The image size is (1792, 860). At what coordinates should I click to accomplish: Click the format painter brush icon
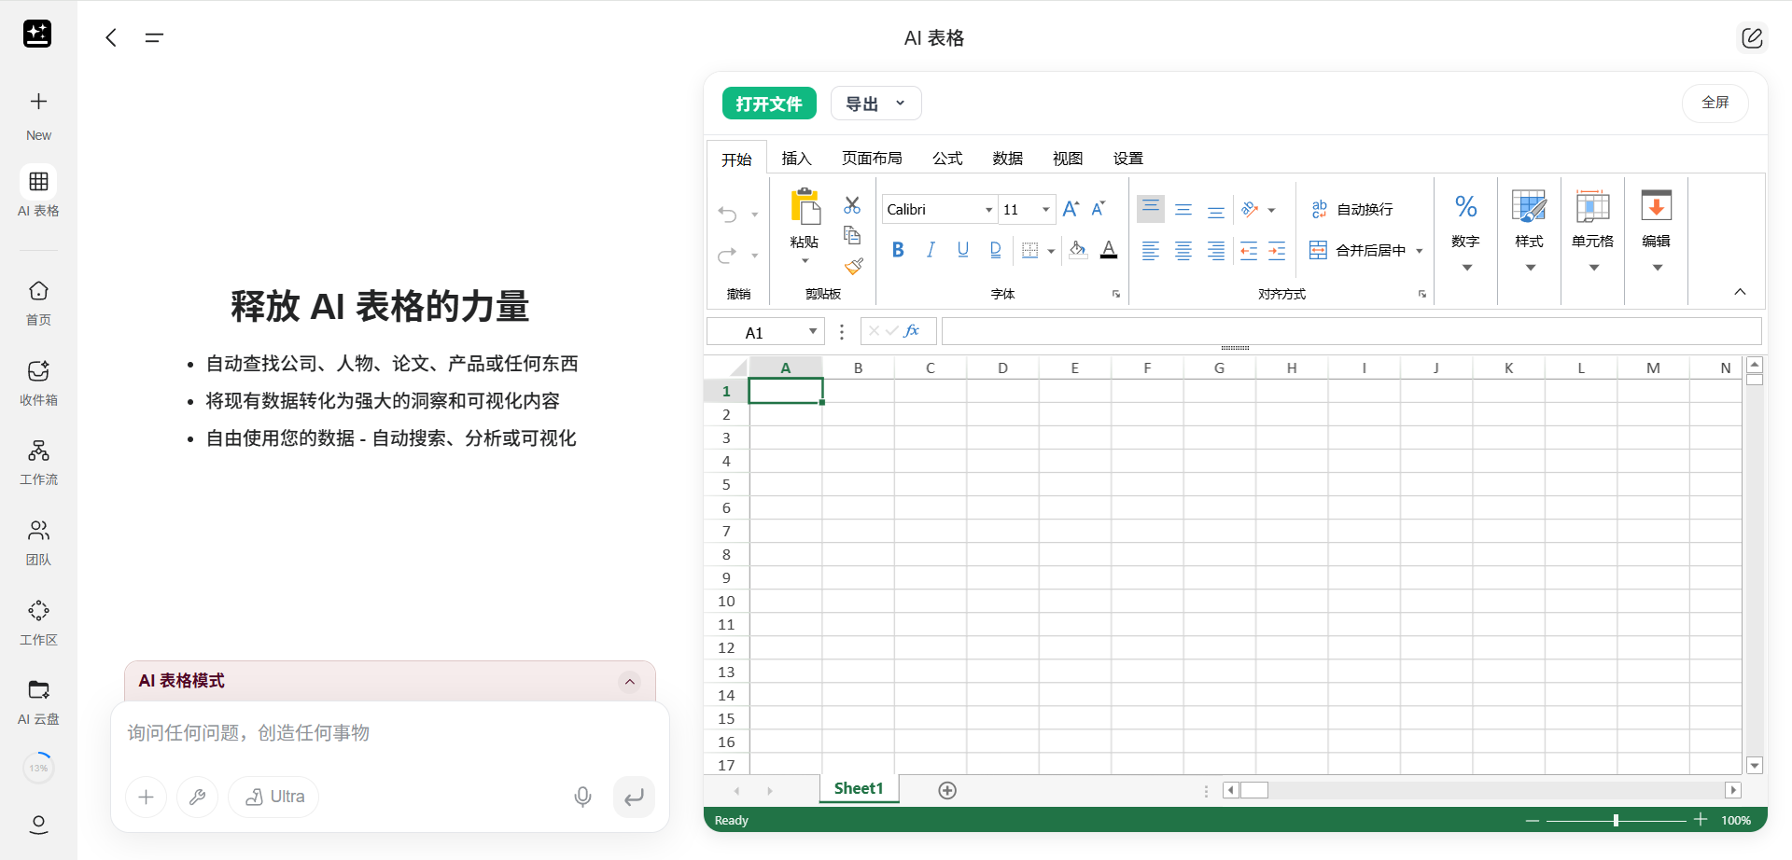pos(853,267)
